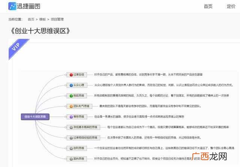Open the 定价 page in top navigation
The height and width of the screenshot is (167, 240).
click(231, 6)
